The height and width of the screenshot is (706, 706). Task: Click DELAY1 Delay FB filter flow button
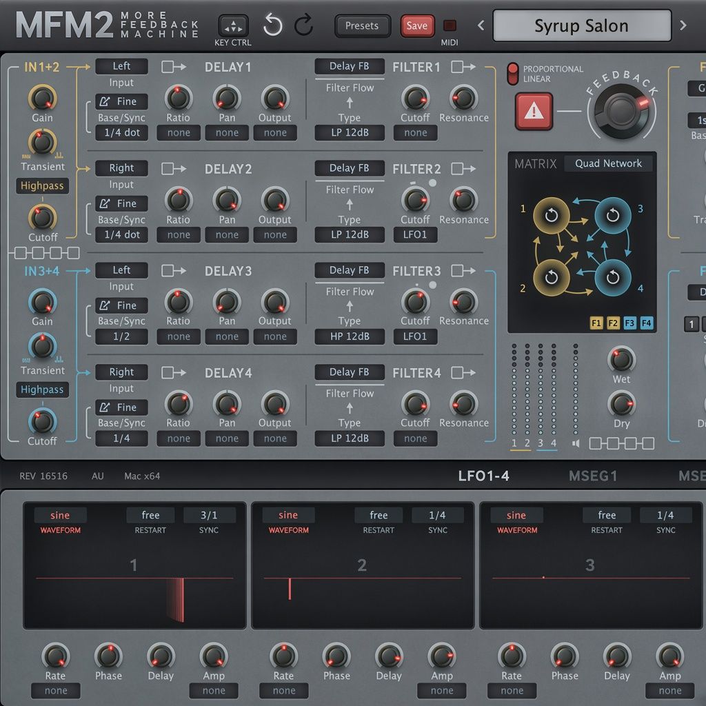point(350,66)
